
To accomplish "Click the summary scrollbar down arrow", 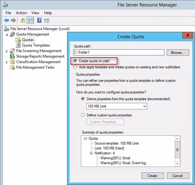I will pos(177,164).
